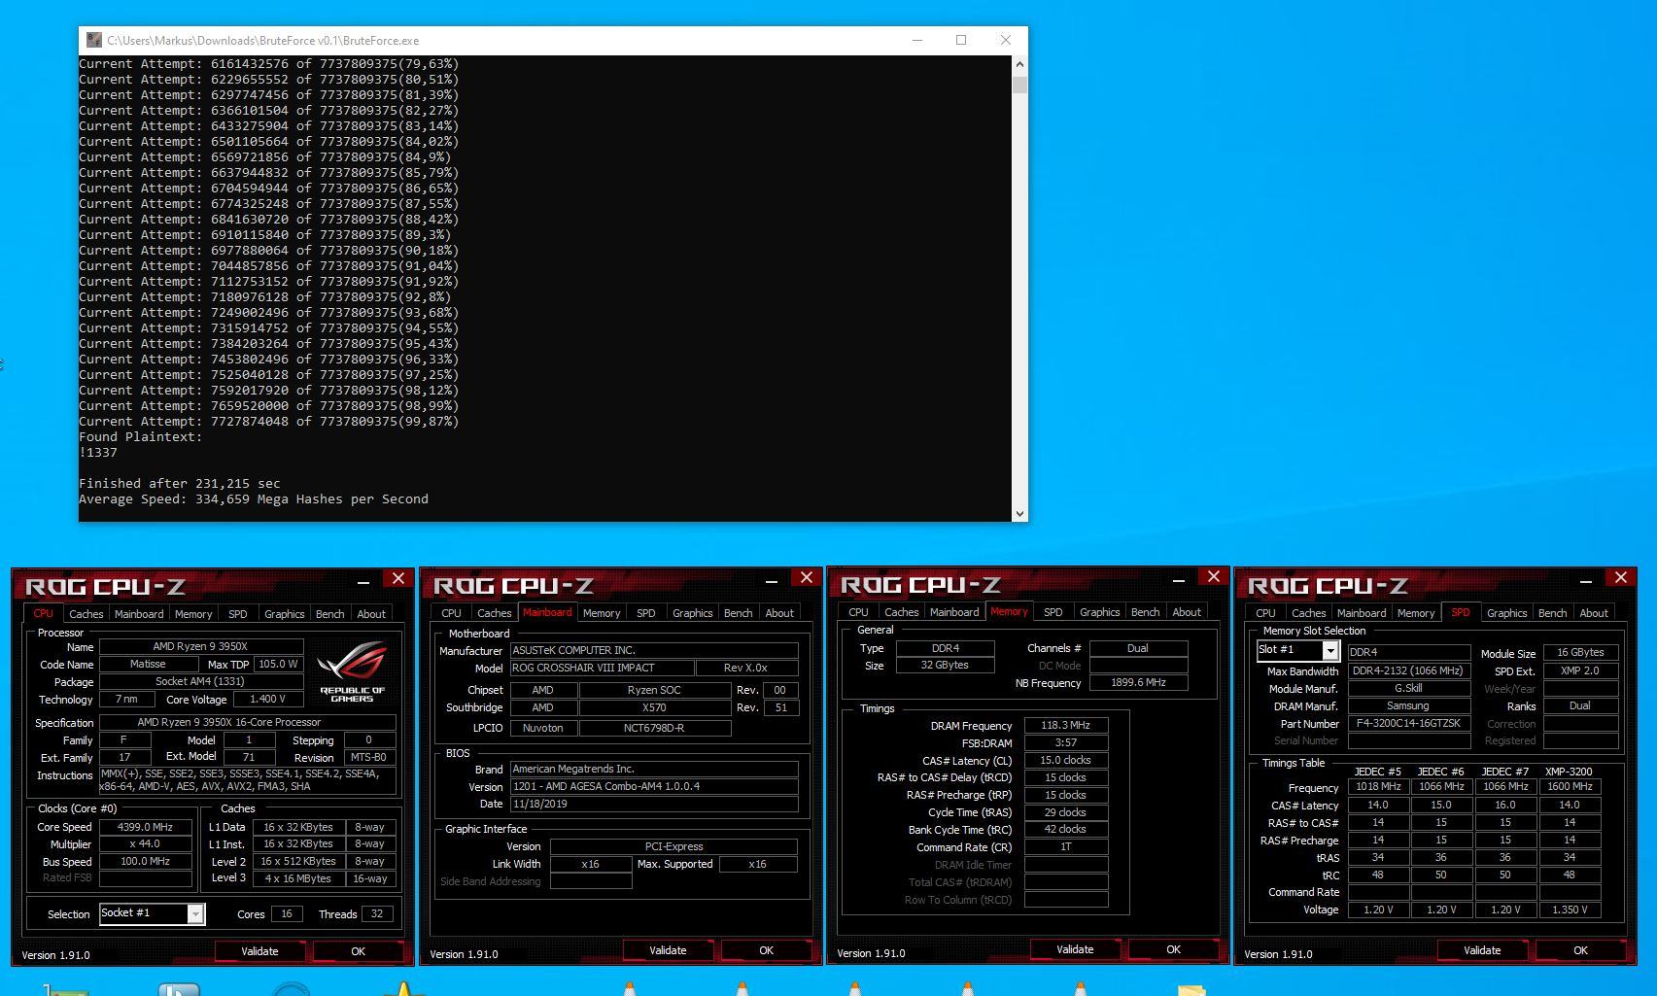Open Bench tab in first CPU-Z window

pos(329,614)
